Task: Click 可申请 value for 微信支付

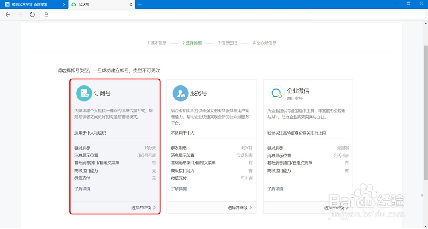Action: [x=247, y=178]
